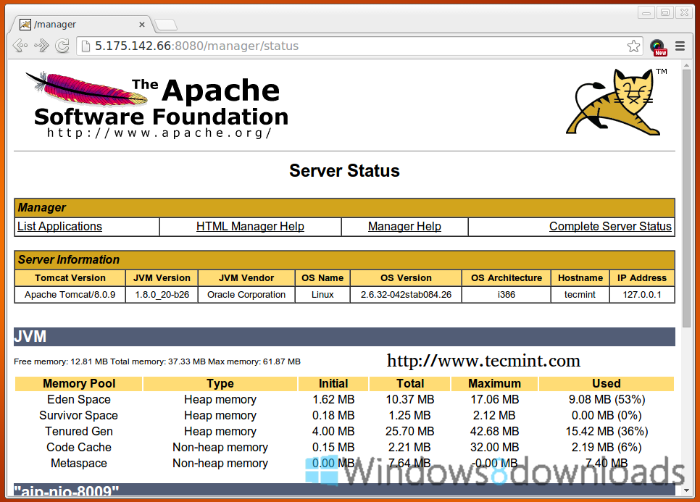Click the Metaspace row label
700x502 pixels.
pyautogui.click(x=79, y=463)
